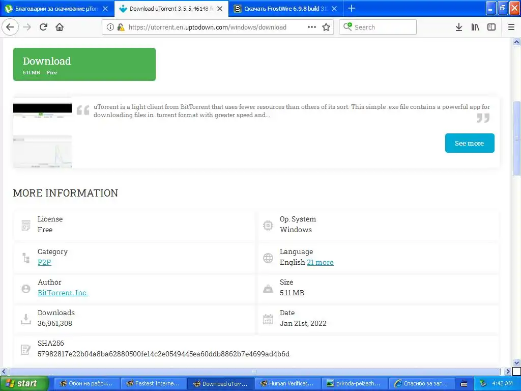
Task: Click the Download uTorr... taskbar button
Action: 220,384
